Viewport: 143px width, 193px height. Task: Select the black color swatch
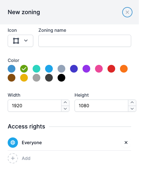61,78
